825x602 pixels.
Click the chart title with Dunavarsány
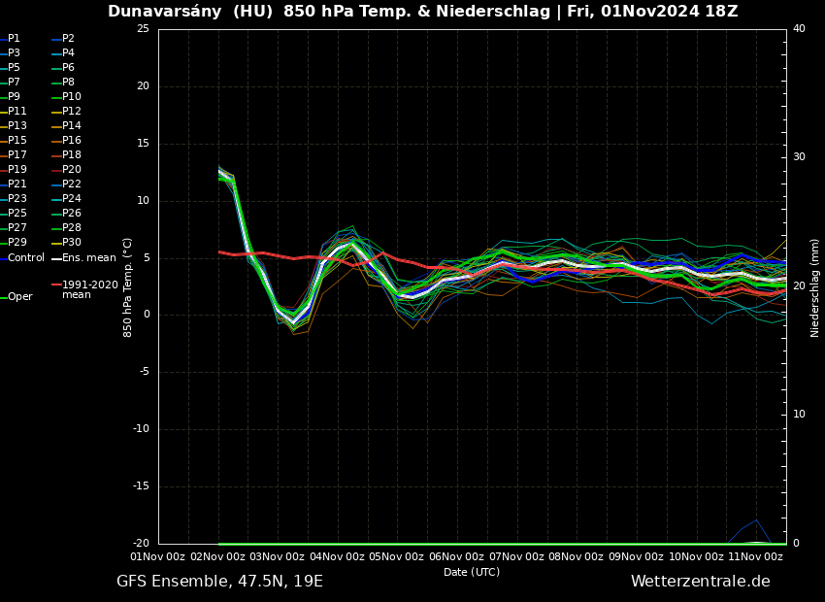pyautogui.click(x=422, y=12)
